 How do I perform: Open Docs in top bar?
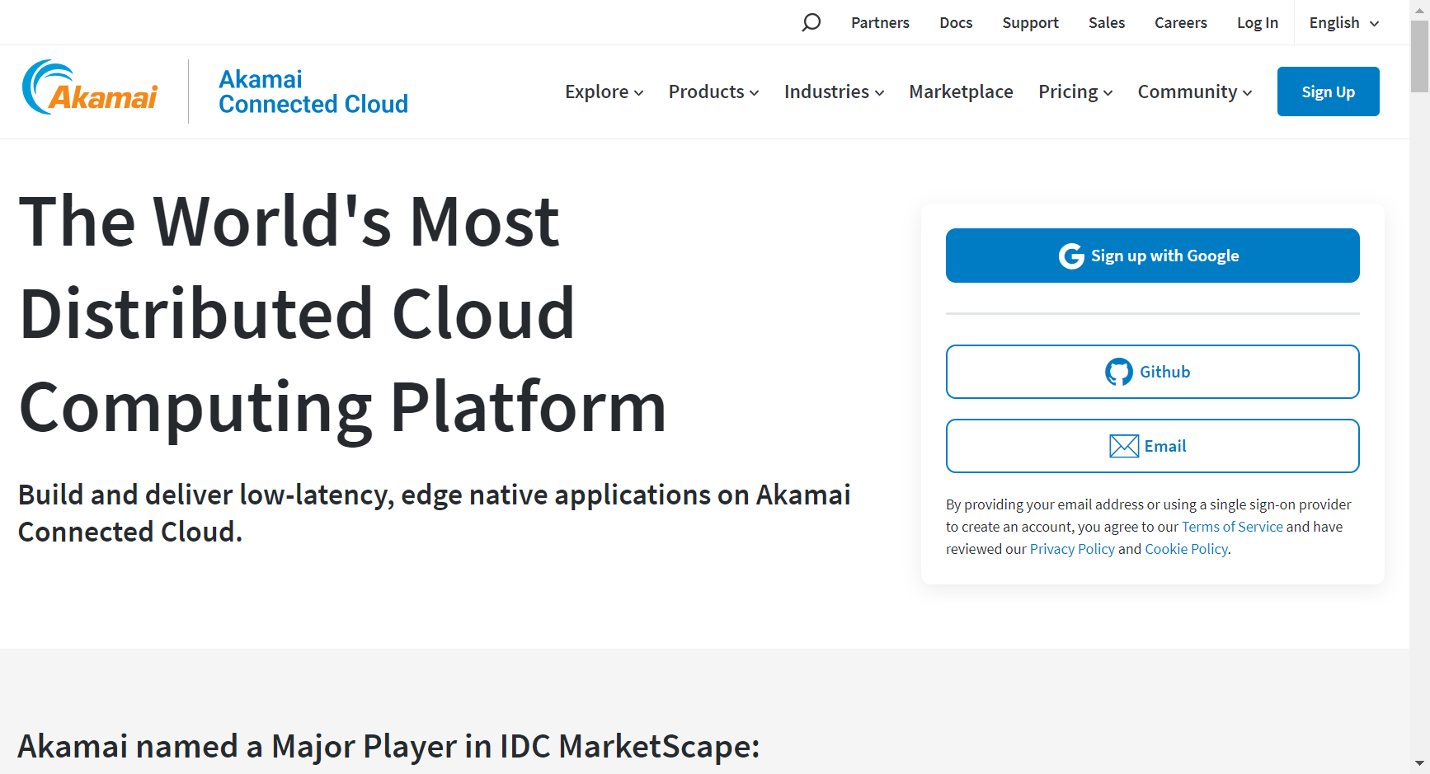tap(956, 23)
